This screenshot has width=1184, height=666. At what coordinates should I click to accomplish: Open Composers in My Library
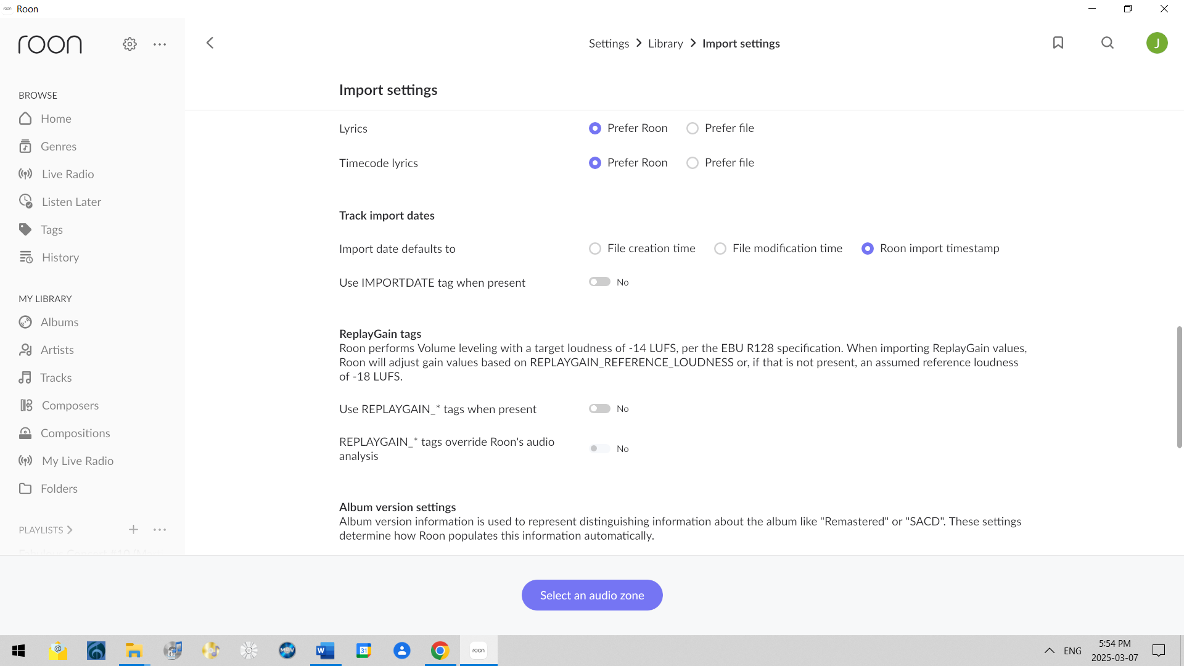70,405
